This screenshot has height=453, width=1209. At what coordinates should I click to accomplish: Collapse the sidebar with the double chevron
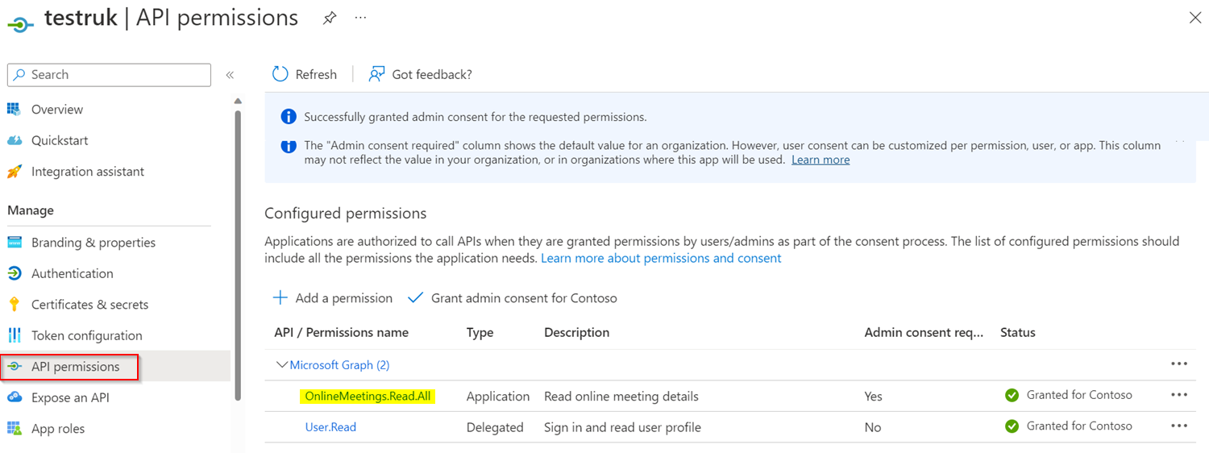click(x=230, y=75)
